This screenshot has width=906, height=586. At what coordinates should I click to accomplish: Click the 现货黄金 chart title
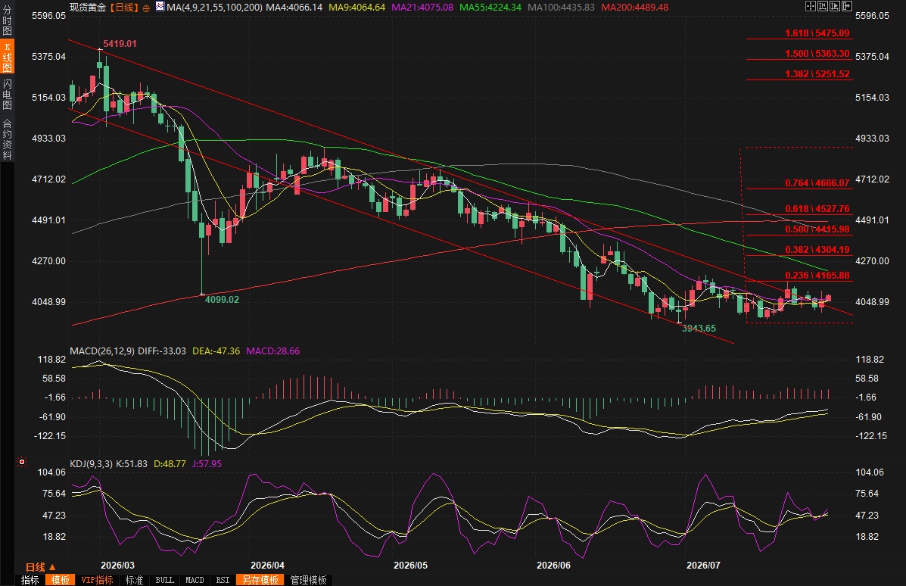pyautogui.click(x=88, y=8)
